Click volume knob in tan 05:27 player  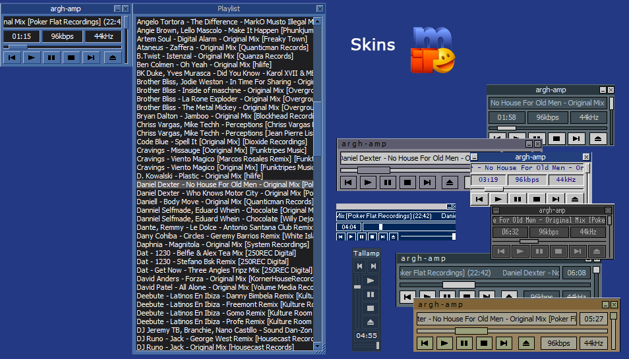613,316
